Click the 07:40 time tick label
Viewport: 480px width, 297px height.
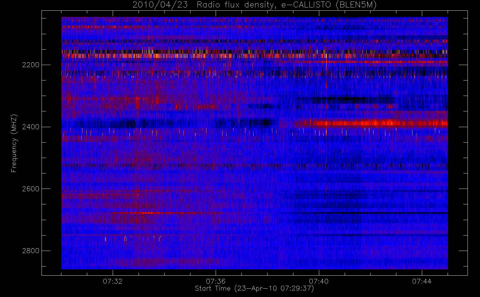pos(319,281)
